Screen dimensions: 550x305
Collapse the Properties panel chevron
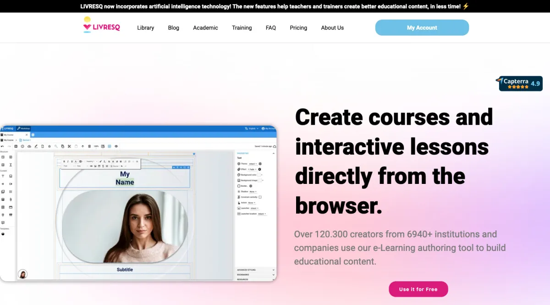274,153
